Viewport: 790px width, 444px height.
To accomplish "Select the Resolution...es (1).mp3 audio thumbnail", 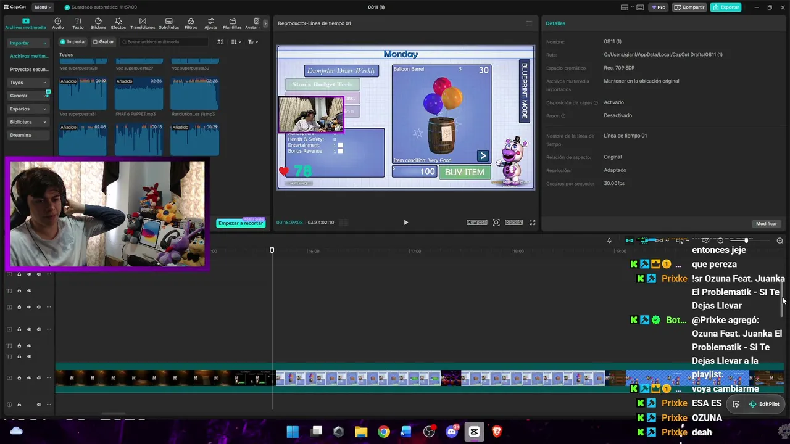I will (x=195, y=94).
